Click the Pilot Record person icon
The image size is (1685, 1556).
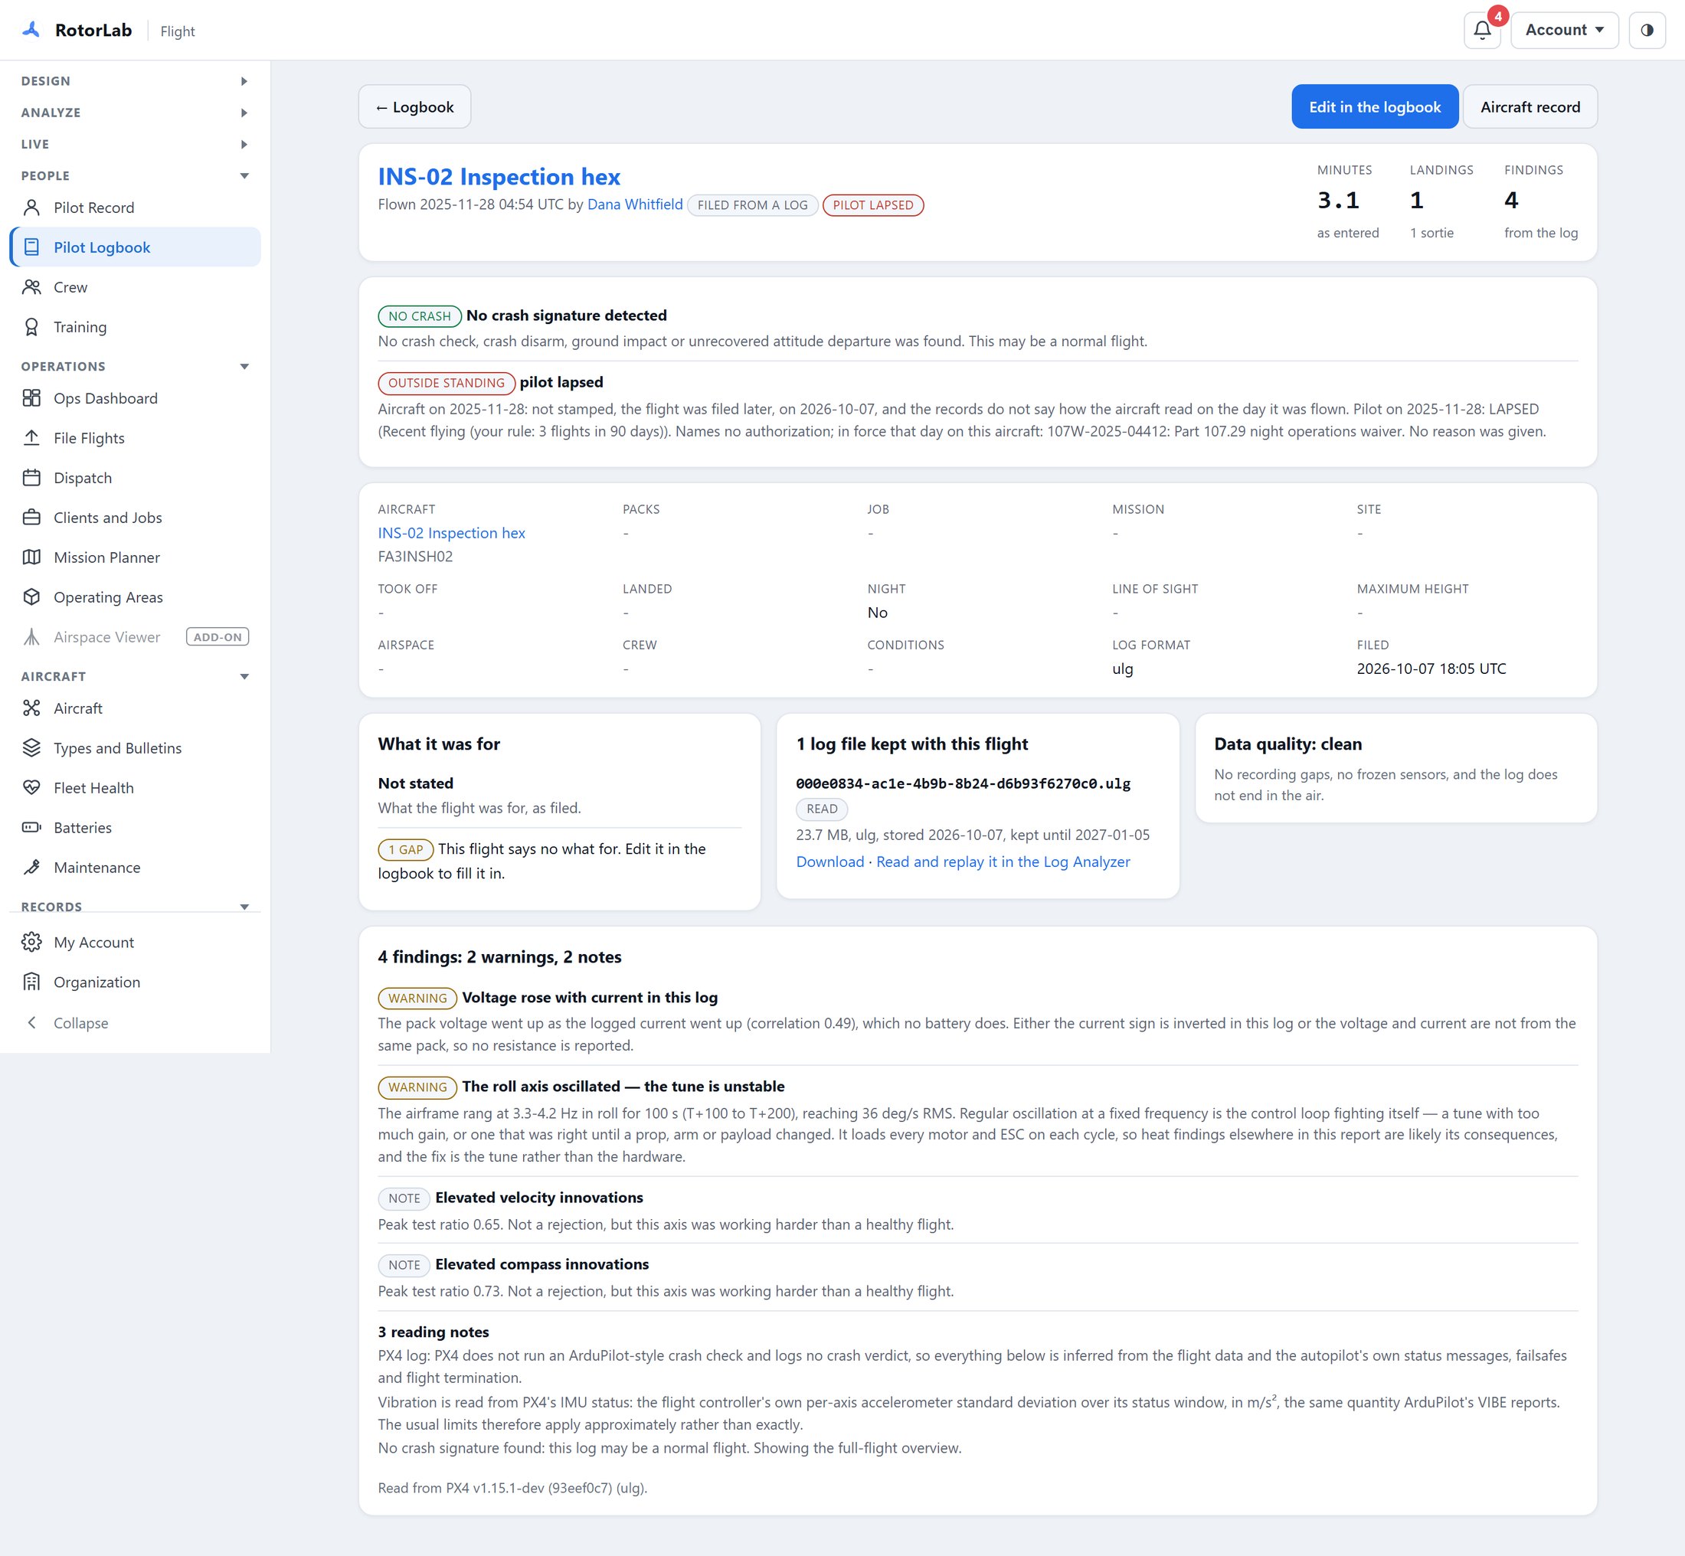pos(32,208)
